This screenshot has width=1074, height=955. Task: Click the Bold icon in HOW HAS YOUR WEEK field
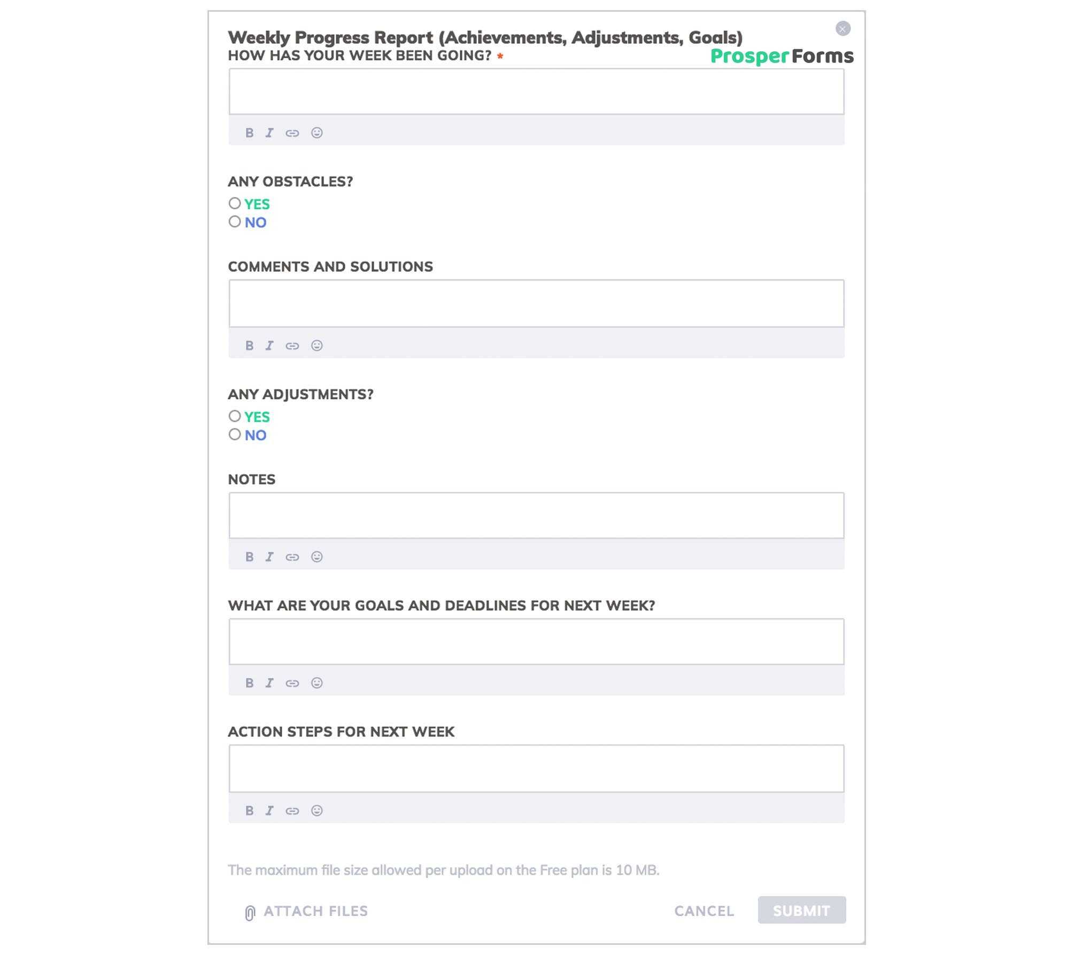(249, 132)
